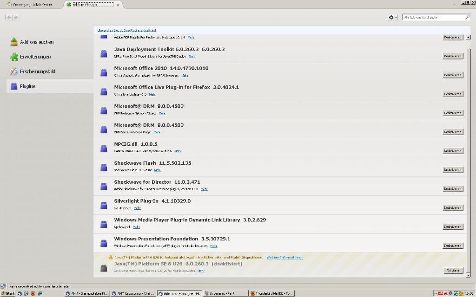Viewport: 476px width, 297px height.
Task: Deactivate the Microsoft Office Live Plug-in
Action: (453, 94)
